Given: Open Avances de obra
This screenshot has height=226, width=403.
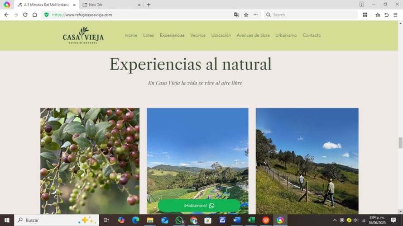Looking at the screenshot, I should pyautogui.click(x=253, y=35).
